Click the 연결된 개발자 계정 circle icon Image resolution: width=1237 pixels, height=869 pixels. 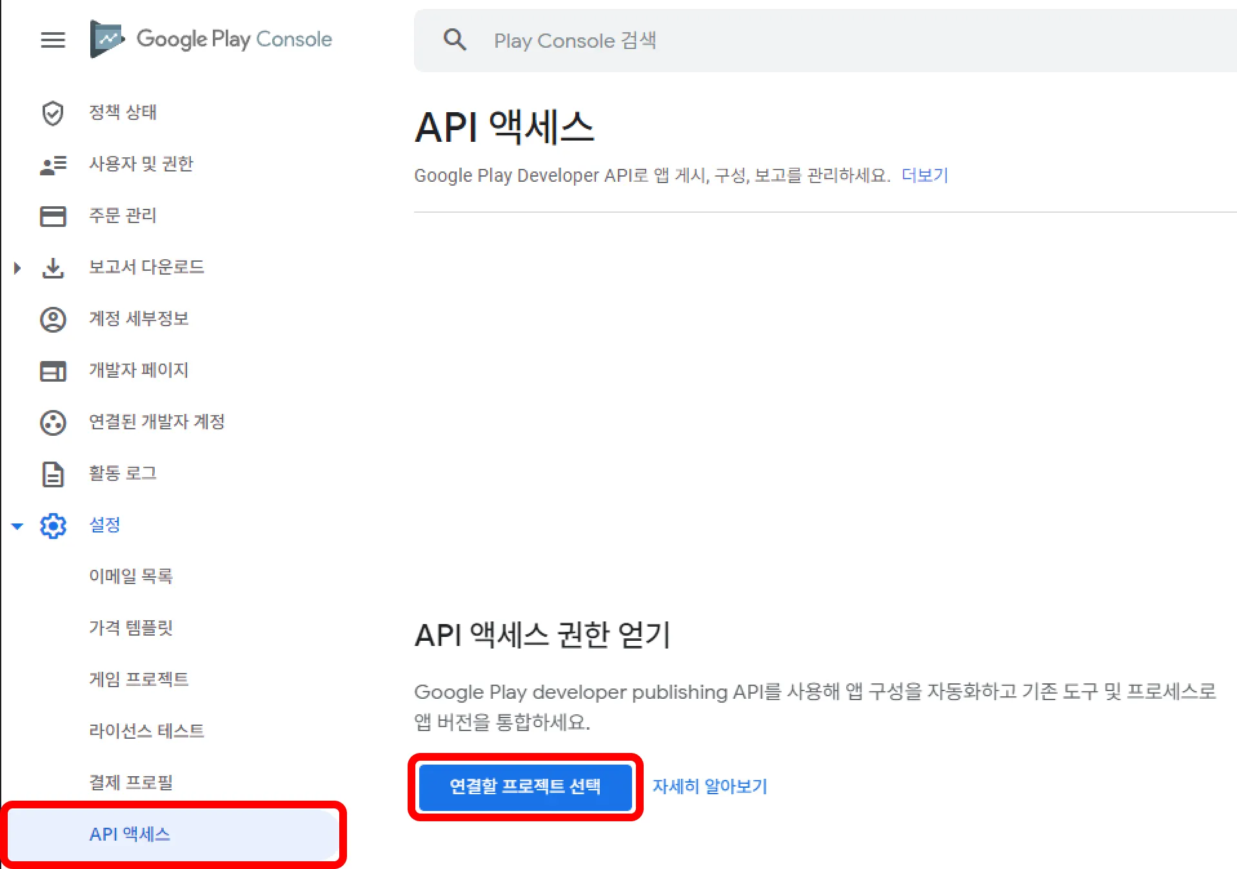[53, 422]
